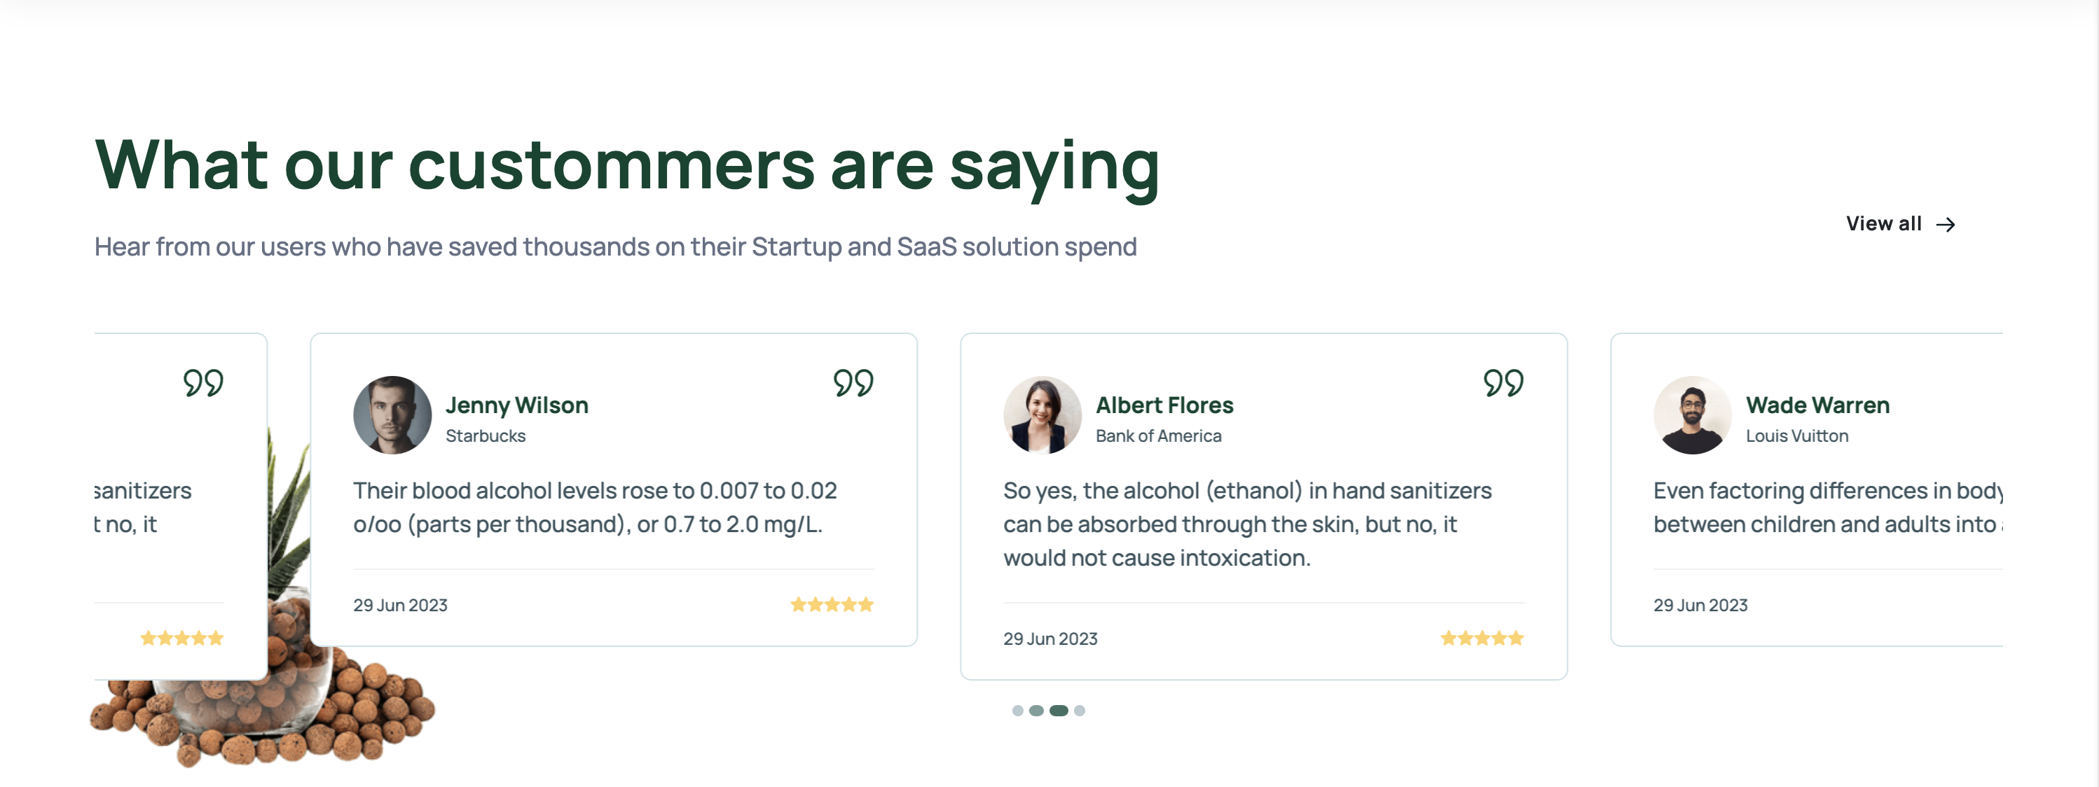Image resolution: width=2099 pixels, height=787 pixels.
Task: Open the Jenny Wilson name link
Action: [x=516, y=405]
